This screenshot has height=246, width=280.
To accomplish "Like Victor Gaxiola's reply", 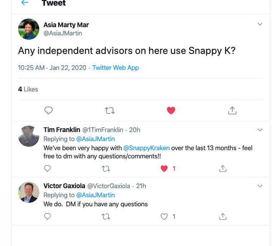I will 164,216.
